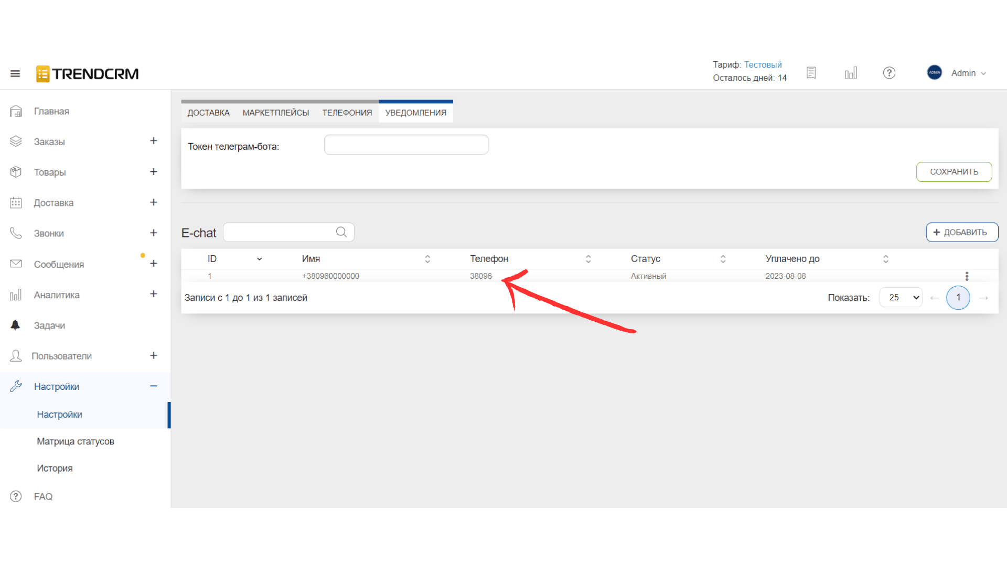Viewport: 1007px width, 566px height.
Task: Click the Доставка calendar icon
Action: [x=16, y=202]
